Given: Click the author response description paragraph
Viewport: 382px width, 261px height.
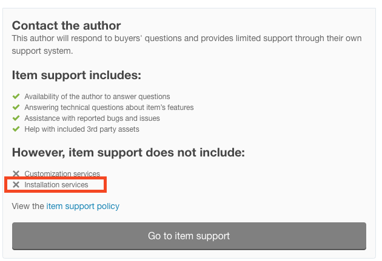Looking at the screenshot, I should click(x=187, y=45).
